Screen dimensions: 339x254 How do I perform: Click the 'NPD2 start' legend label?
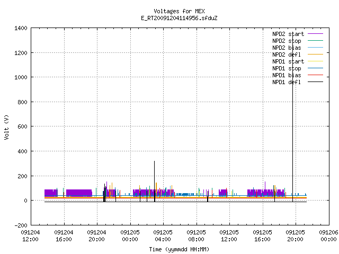coord(288,34)
